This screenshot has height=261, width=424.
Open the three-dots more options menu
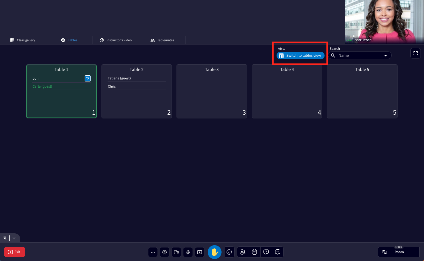[153, 252]
